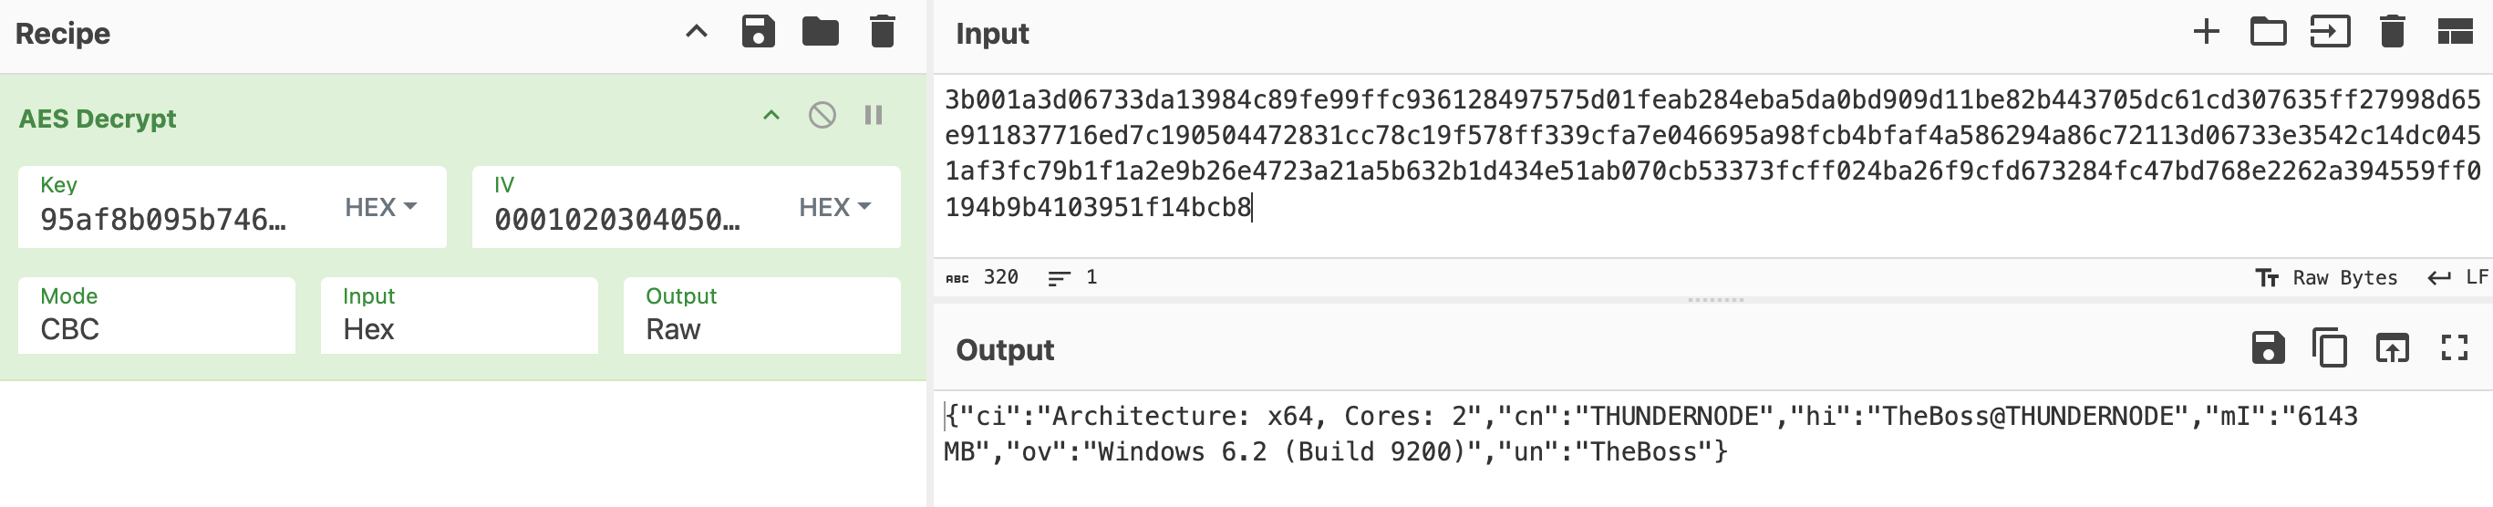Load a saved recipe folder icon
Screen dimensions: 2493x507
point(820,32)
